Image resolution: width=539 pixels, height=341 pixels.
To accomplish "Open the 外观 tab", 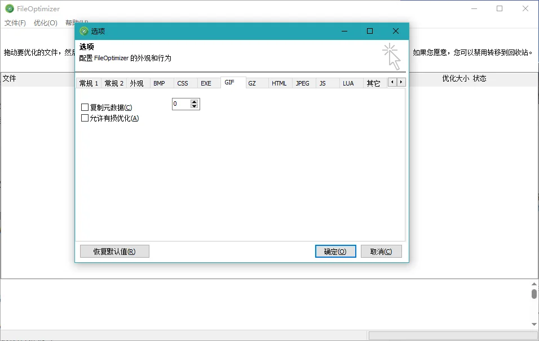I will (x=137, y=83).
